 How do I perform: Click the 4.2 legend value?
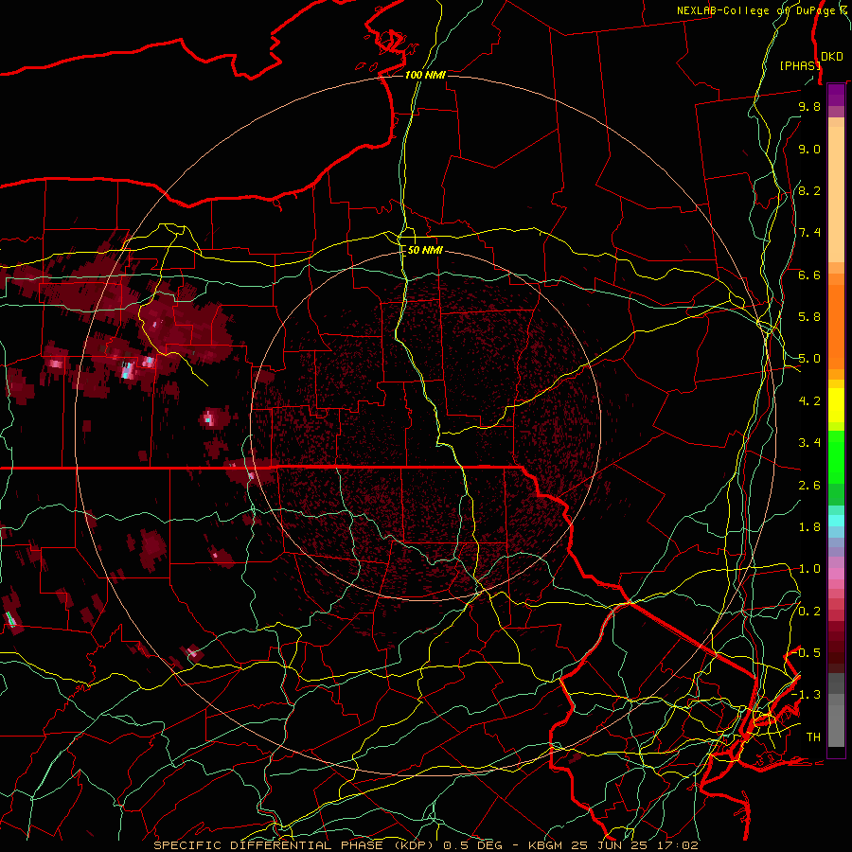[x=809, y=401]
